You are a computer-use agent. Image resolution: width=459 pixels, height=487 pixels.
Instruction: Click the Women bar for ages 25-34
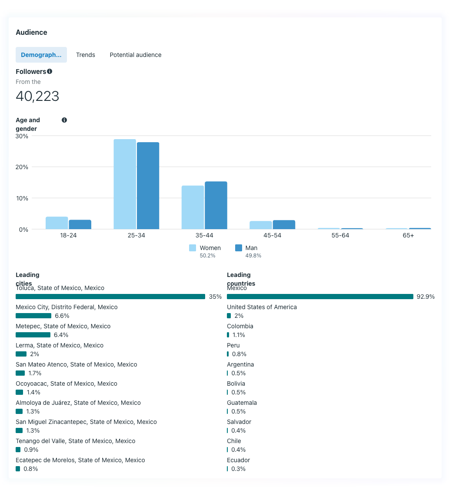click(x=125, y=184)
